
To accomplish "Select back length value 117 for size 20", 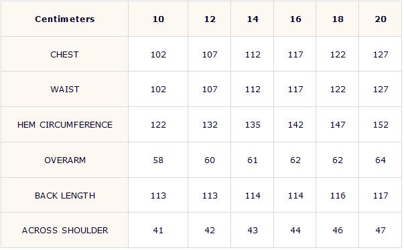I will click(x=381, y=196).
